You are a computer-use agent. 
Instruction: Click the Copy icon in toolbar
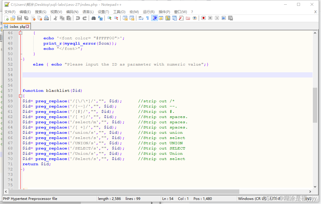tap(62, 18)
